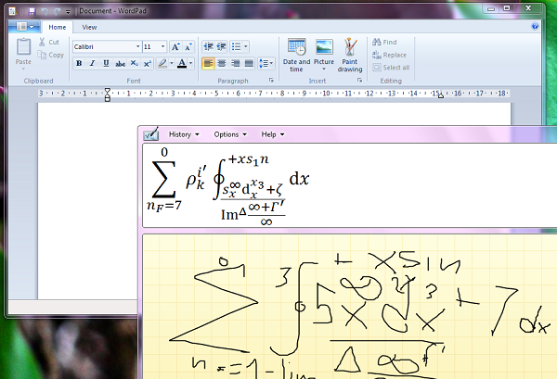Viewport: 557px width, 379px height.
Task: Toggle Subscript formatting
Action: pos(134,63)
